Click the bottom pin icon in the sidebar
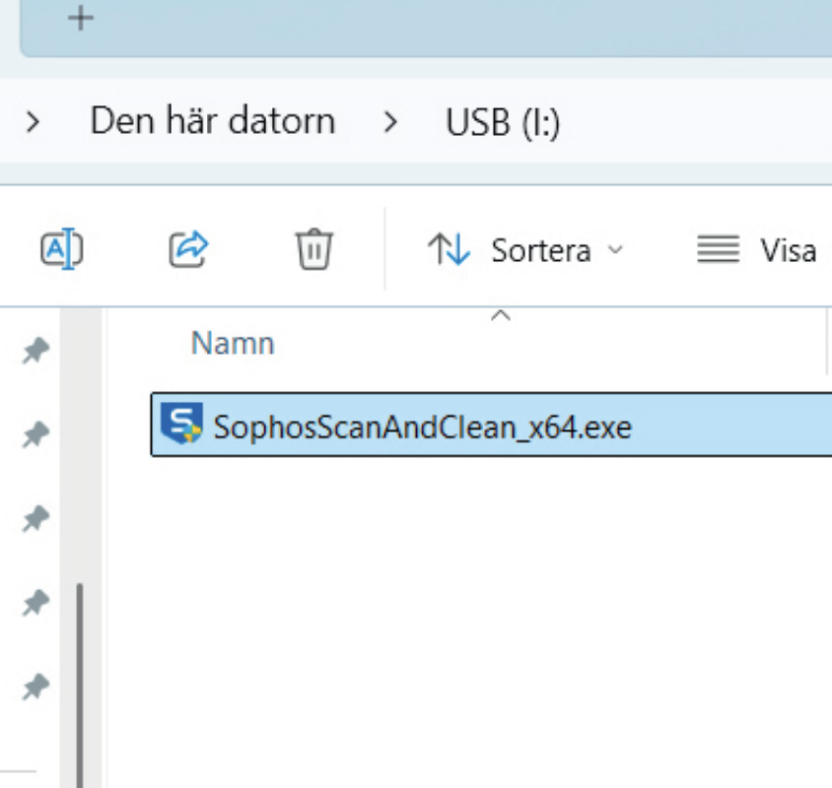Image resolution: width=832 pixels, height=788 pixels. click(x=36, y=688)
